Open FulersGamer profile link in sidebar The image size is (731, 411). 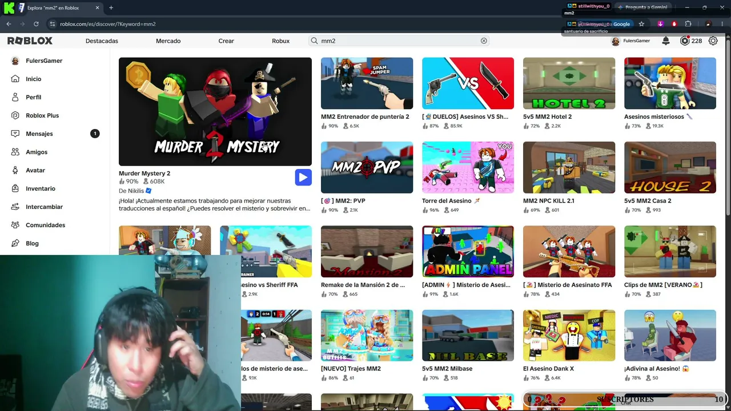click(x=44, y=61)
